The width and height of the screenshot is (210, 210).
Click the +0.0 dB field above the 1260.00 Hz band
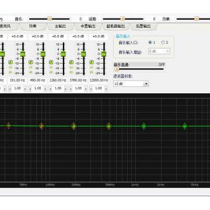58,36
